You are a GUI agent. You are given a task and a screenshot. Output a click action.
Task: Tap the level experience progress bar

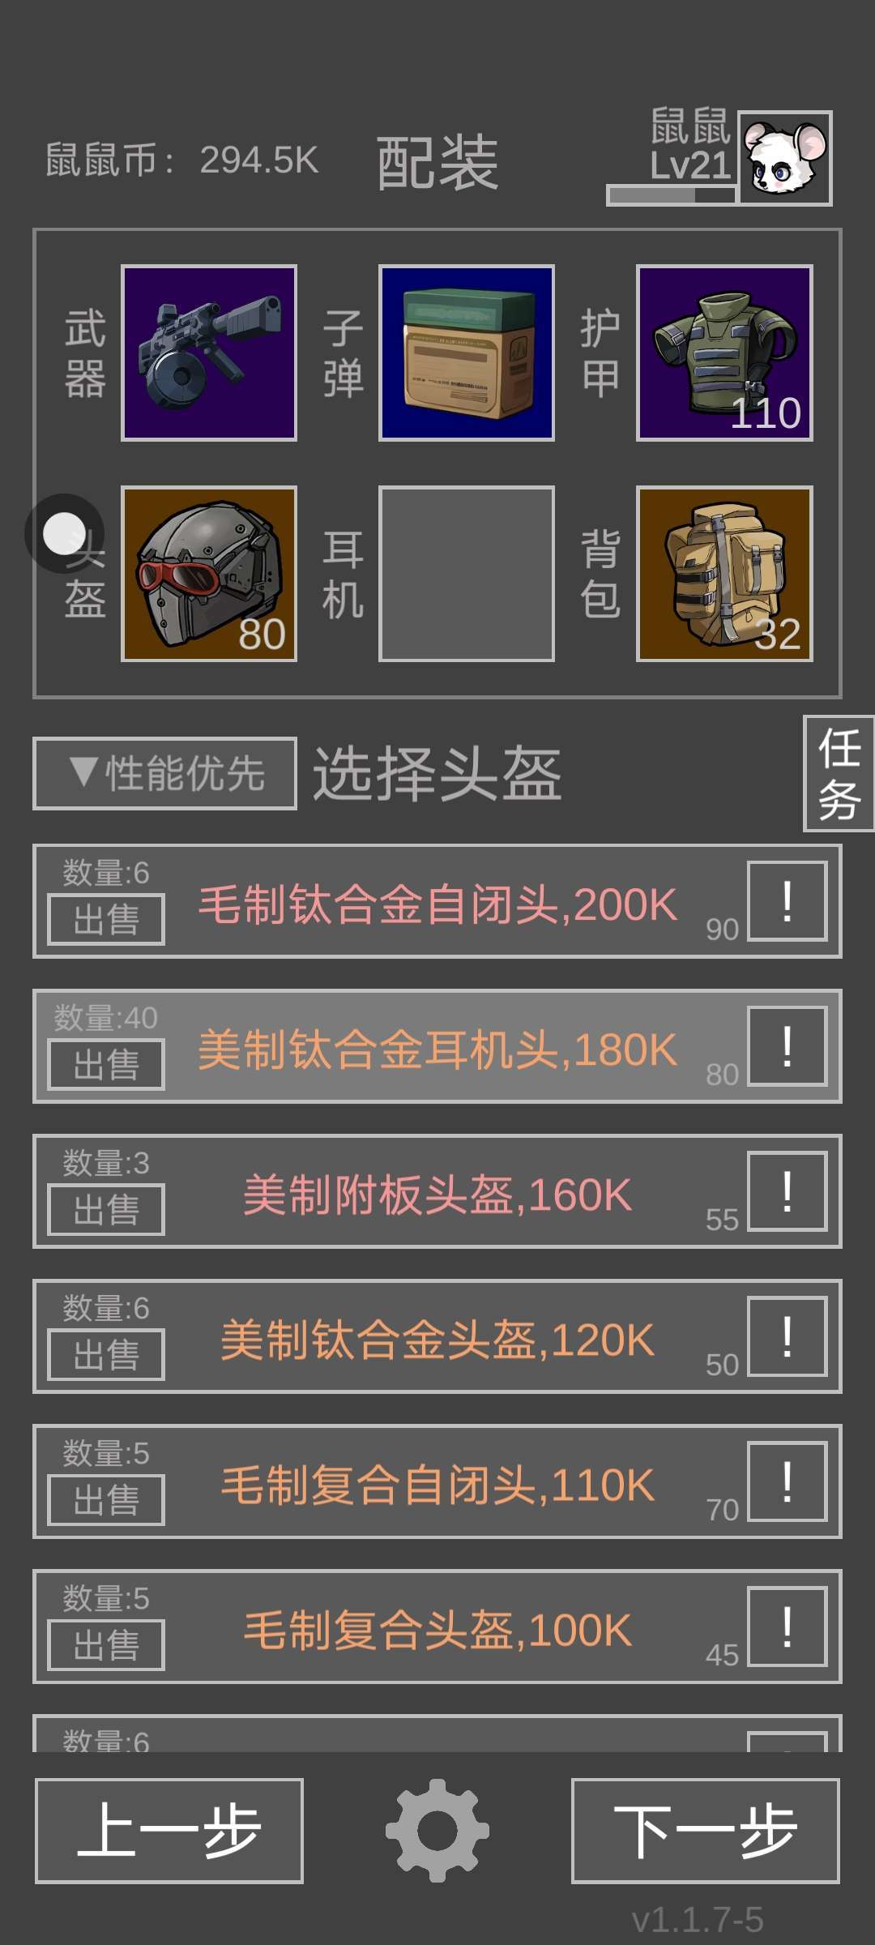tap(672, 195)
